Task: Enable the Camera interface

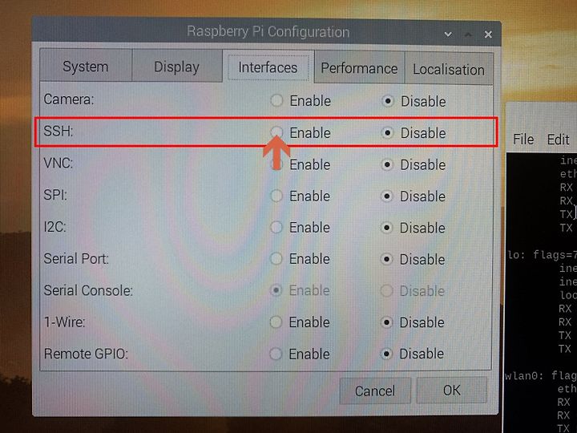Action: 276,100
